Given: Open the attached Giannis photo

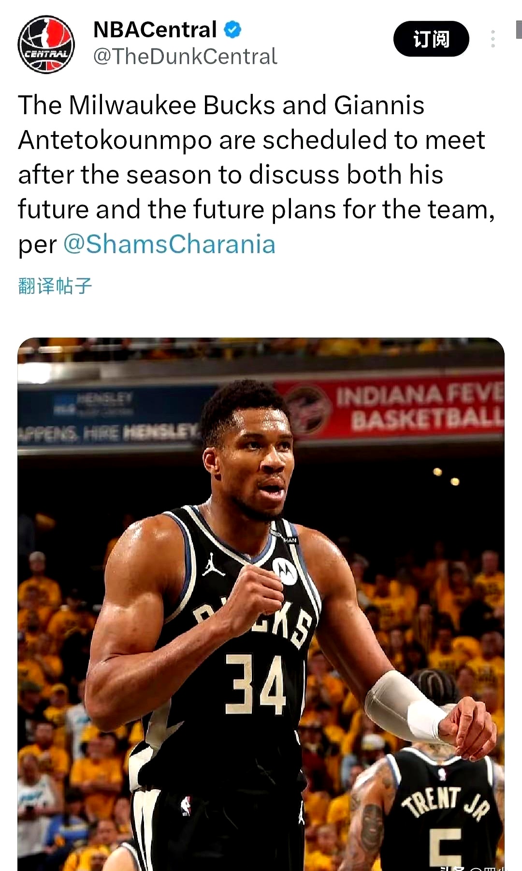Looking at the screenshot, I should (261, 604).
